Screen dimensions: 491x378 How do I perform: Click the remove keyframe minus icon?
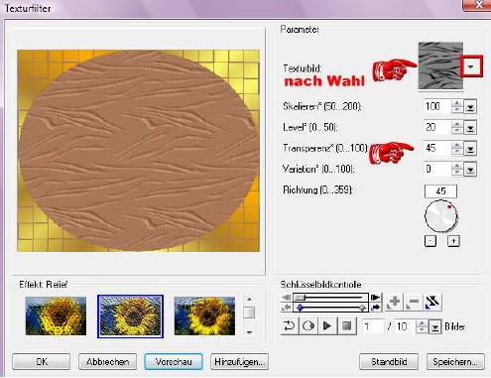coord(413,302)
